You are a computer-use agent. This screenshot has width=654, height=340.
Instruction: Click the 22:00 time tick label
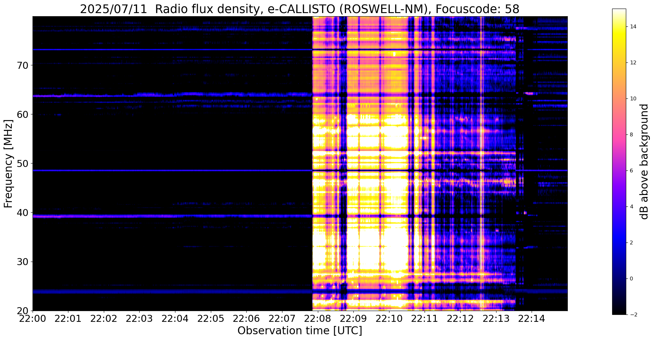(x=33, y=318)
